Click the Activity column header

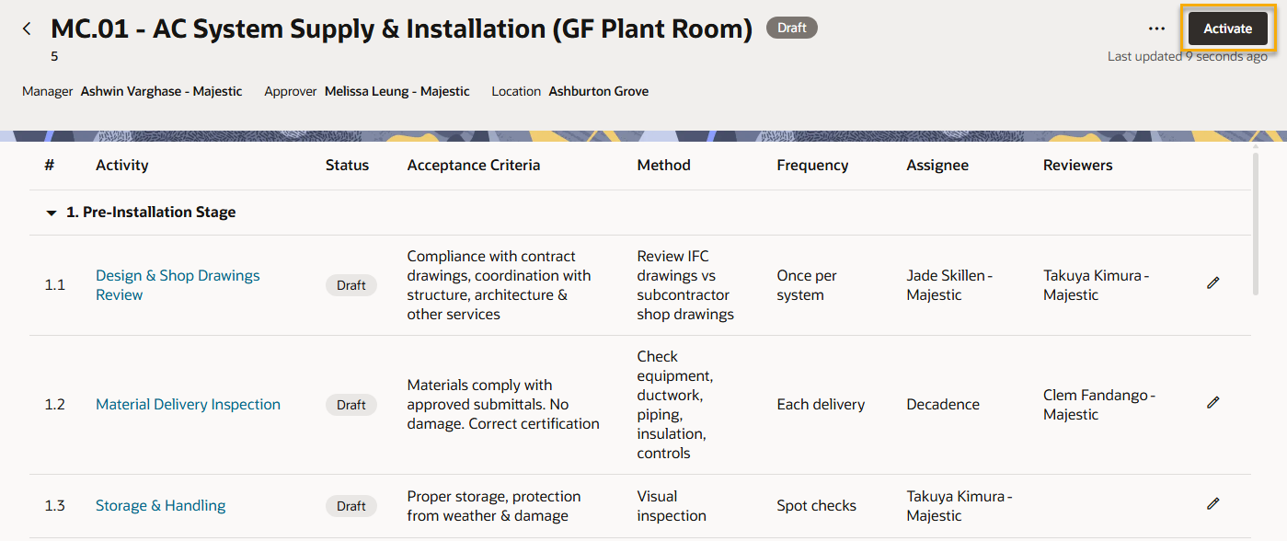(x=121, y=166)
